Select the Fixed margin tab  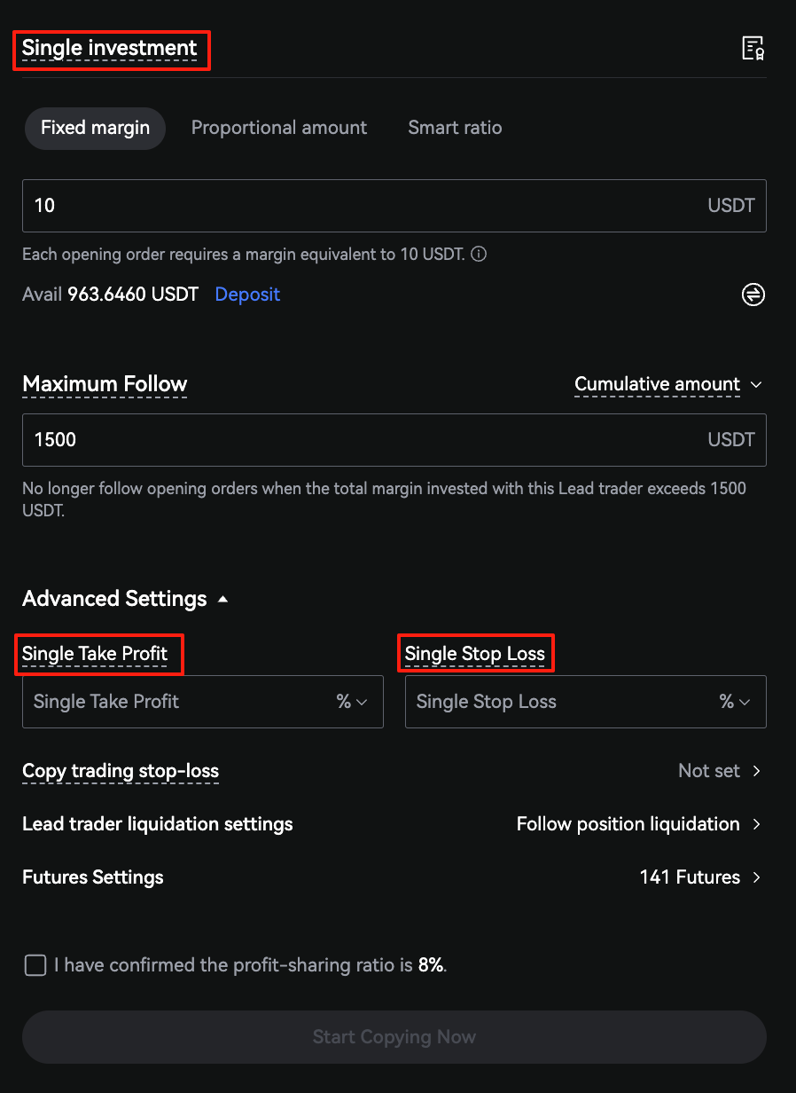pos(95,128)
